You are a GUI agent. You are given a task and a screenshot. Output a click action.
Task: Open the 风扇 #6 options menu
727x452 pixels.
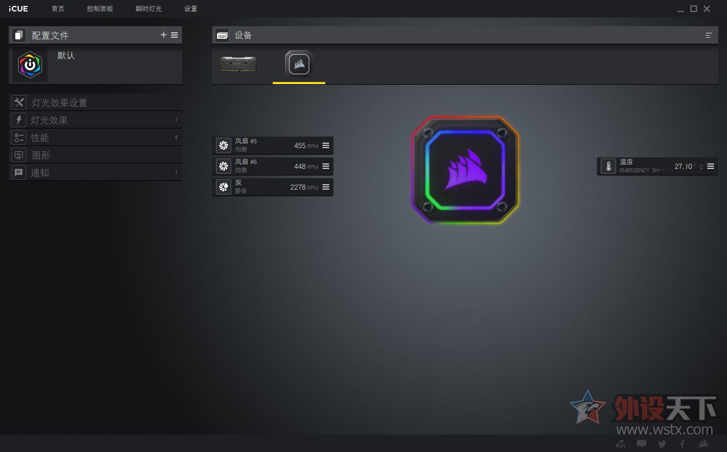click(x=326, y=166)
